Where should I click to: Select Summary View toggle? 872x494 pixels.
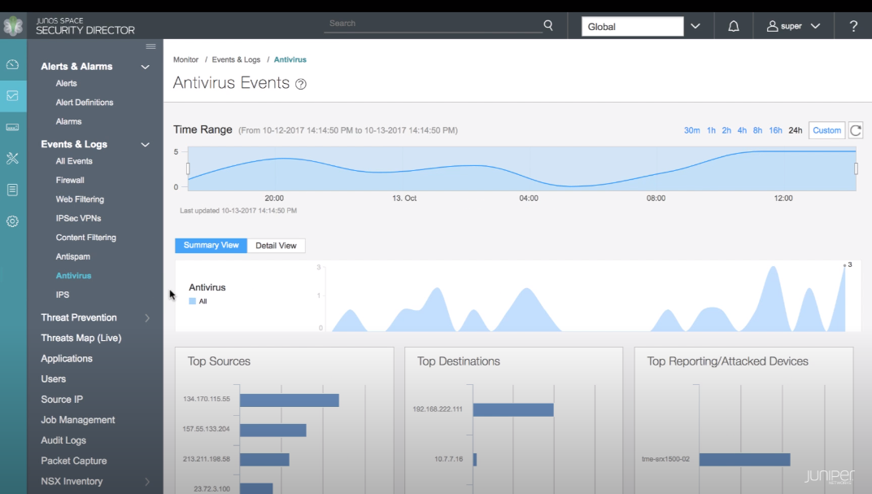point(211,246)
